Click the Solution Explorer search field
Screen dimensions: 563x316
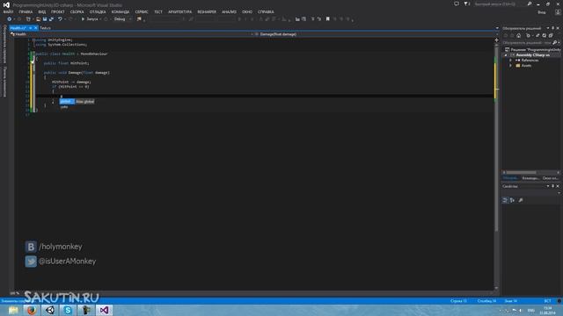tap(526, 43)
